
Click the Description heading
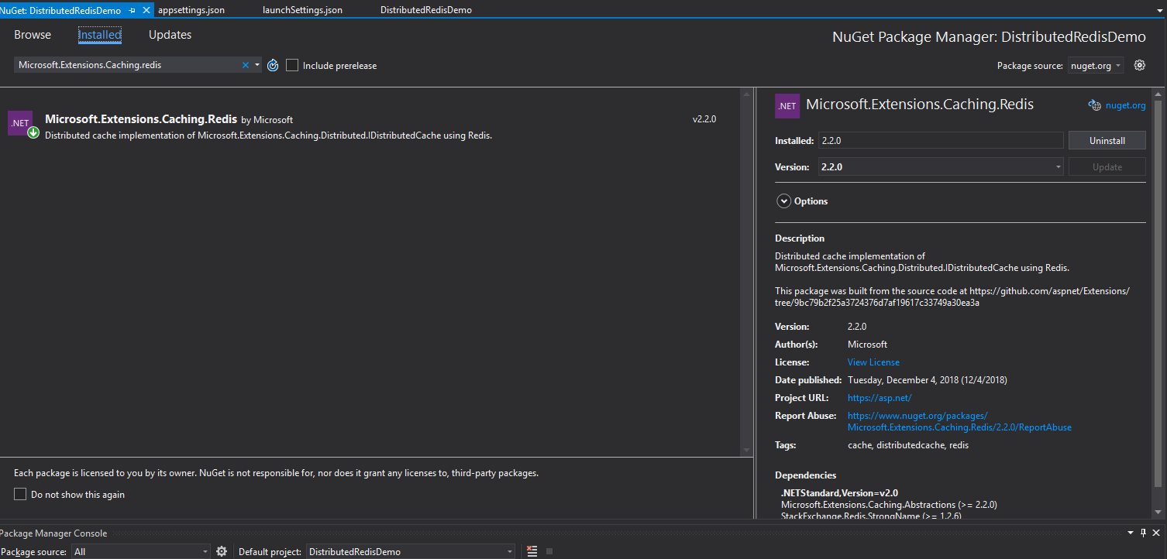(x=800, y=238)
